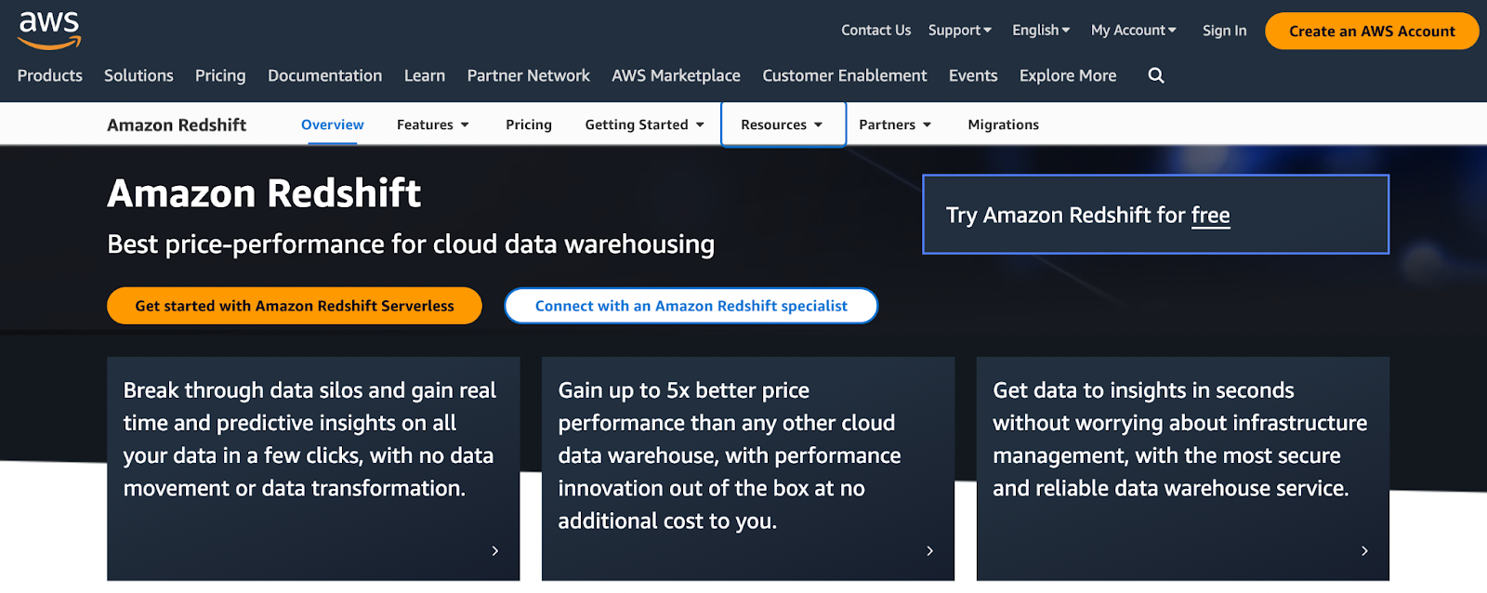The height and width of the screenshot is (593, 1487).
Task: Expand the Support dropdown
Action: 960,31
